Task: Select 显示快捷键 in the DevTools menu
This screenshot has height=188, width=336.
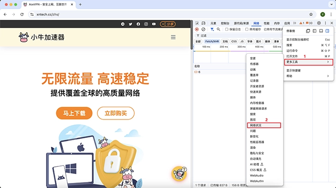Action: pyautogui.click(x=309, y=70)
